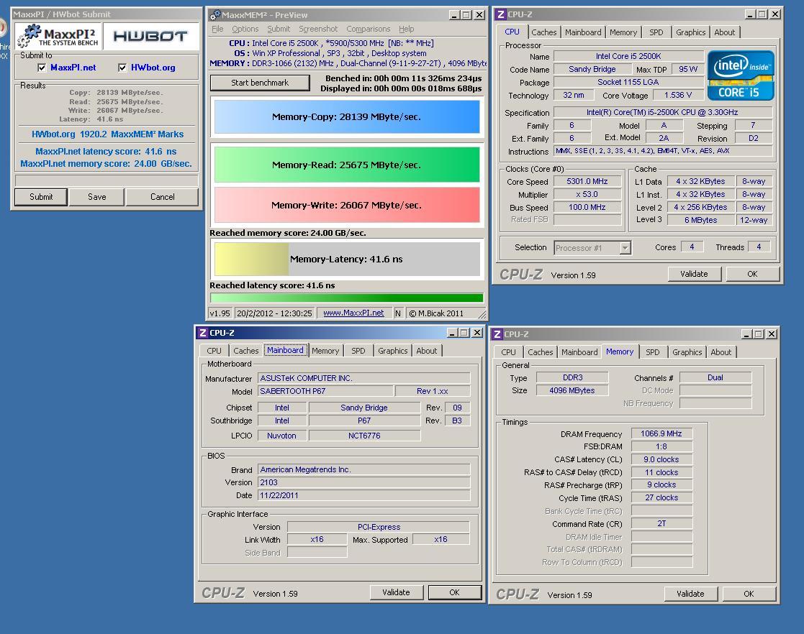
Task: Click the Intel Core i5 inside badge
Action: tap(741, 75)
